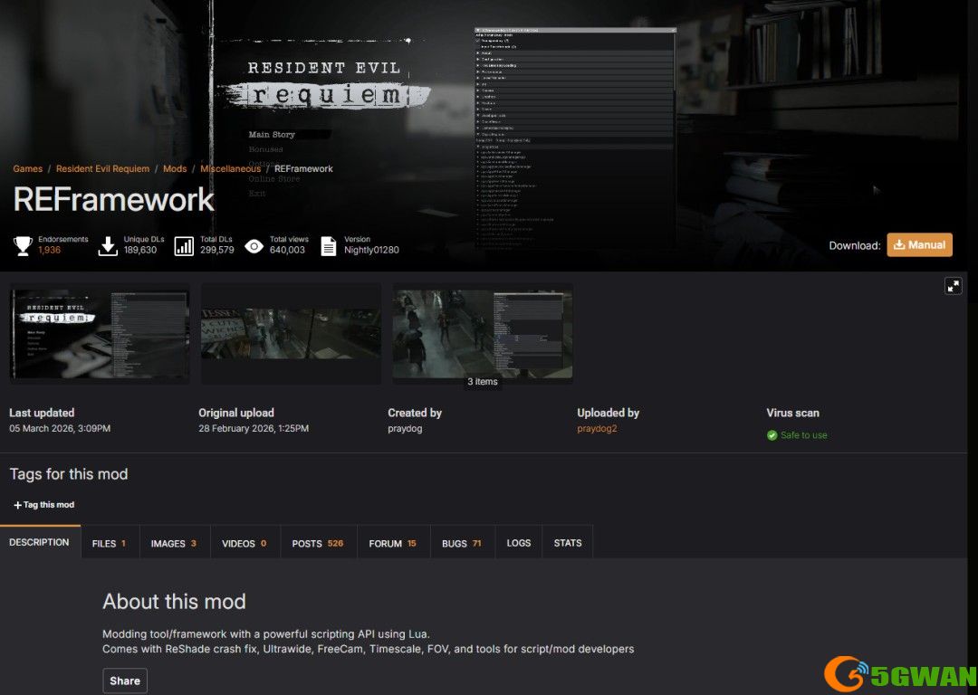Open the Miscellaneous category breadcrumb
This screenshot has height=695, width=978.
pos(230,169)
